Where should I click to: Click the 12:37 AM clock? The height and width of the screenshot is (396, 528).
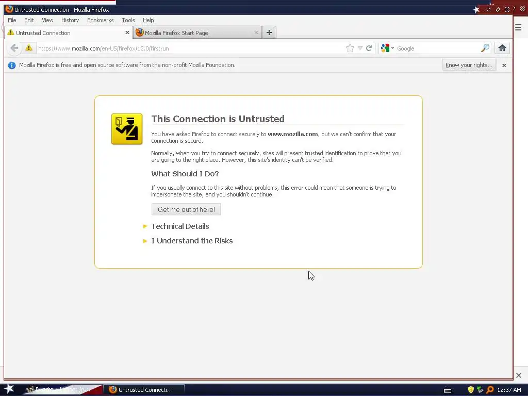click(x=509, y=390)
